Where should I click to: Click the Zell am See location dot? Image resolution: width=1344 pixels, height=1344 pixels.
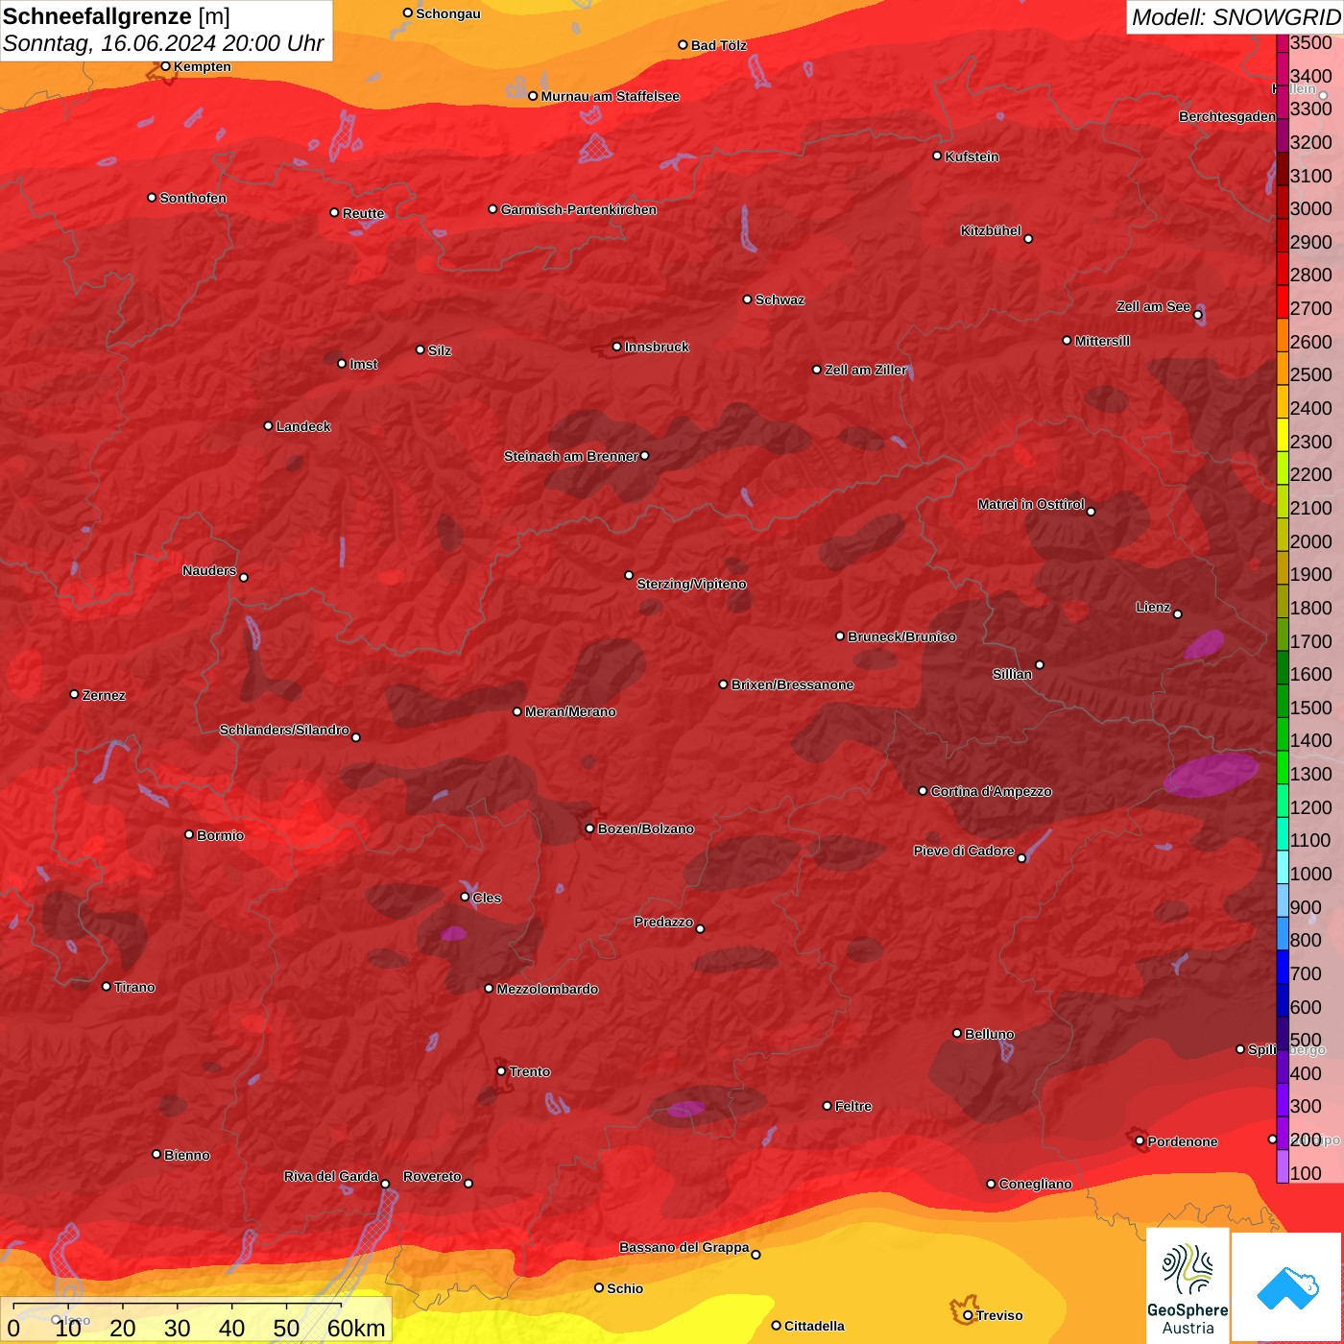coord(1197,314)
